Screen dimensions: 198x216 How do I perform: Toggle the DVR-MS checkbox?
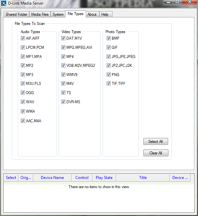63,102
